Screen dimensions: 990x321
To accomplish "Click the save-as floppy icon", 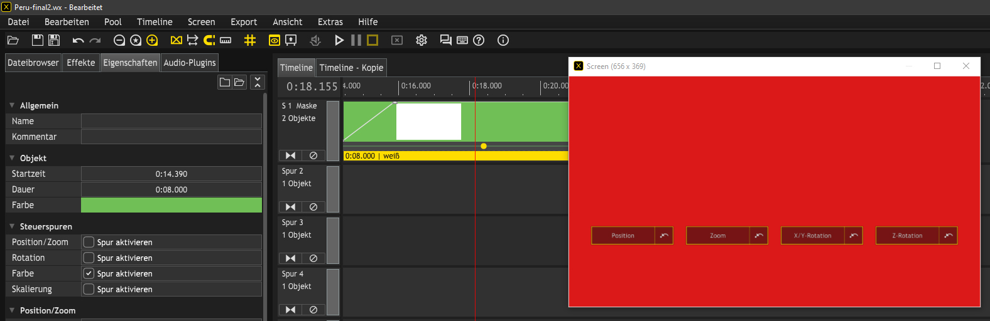I will pyautogui.click(x=54, y=40).
